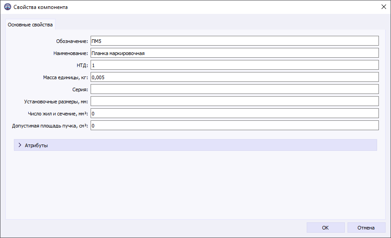Click the Установочные размеры, мм field

pos(235,102)
